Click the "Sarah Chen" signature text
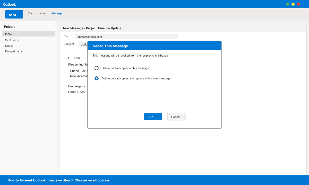This screenshot has width=309, height=185. click(x=76, y=92)
